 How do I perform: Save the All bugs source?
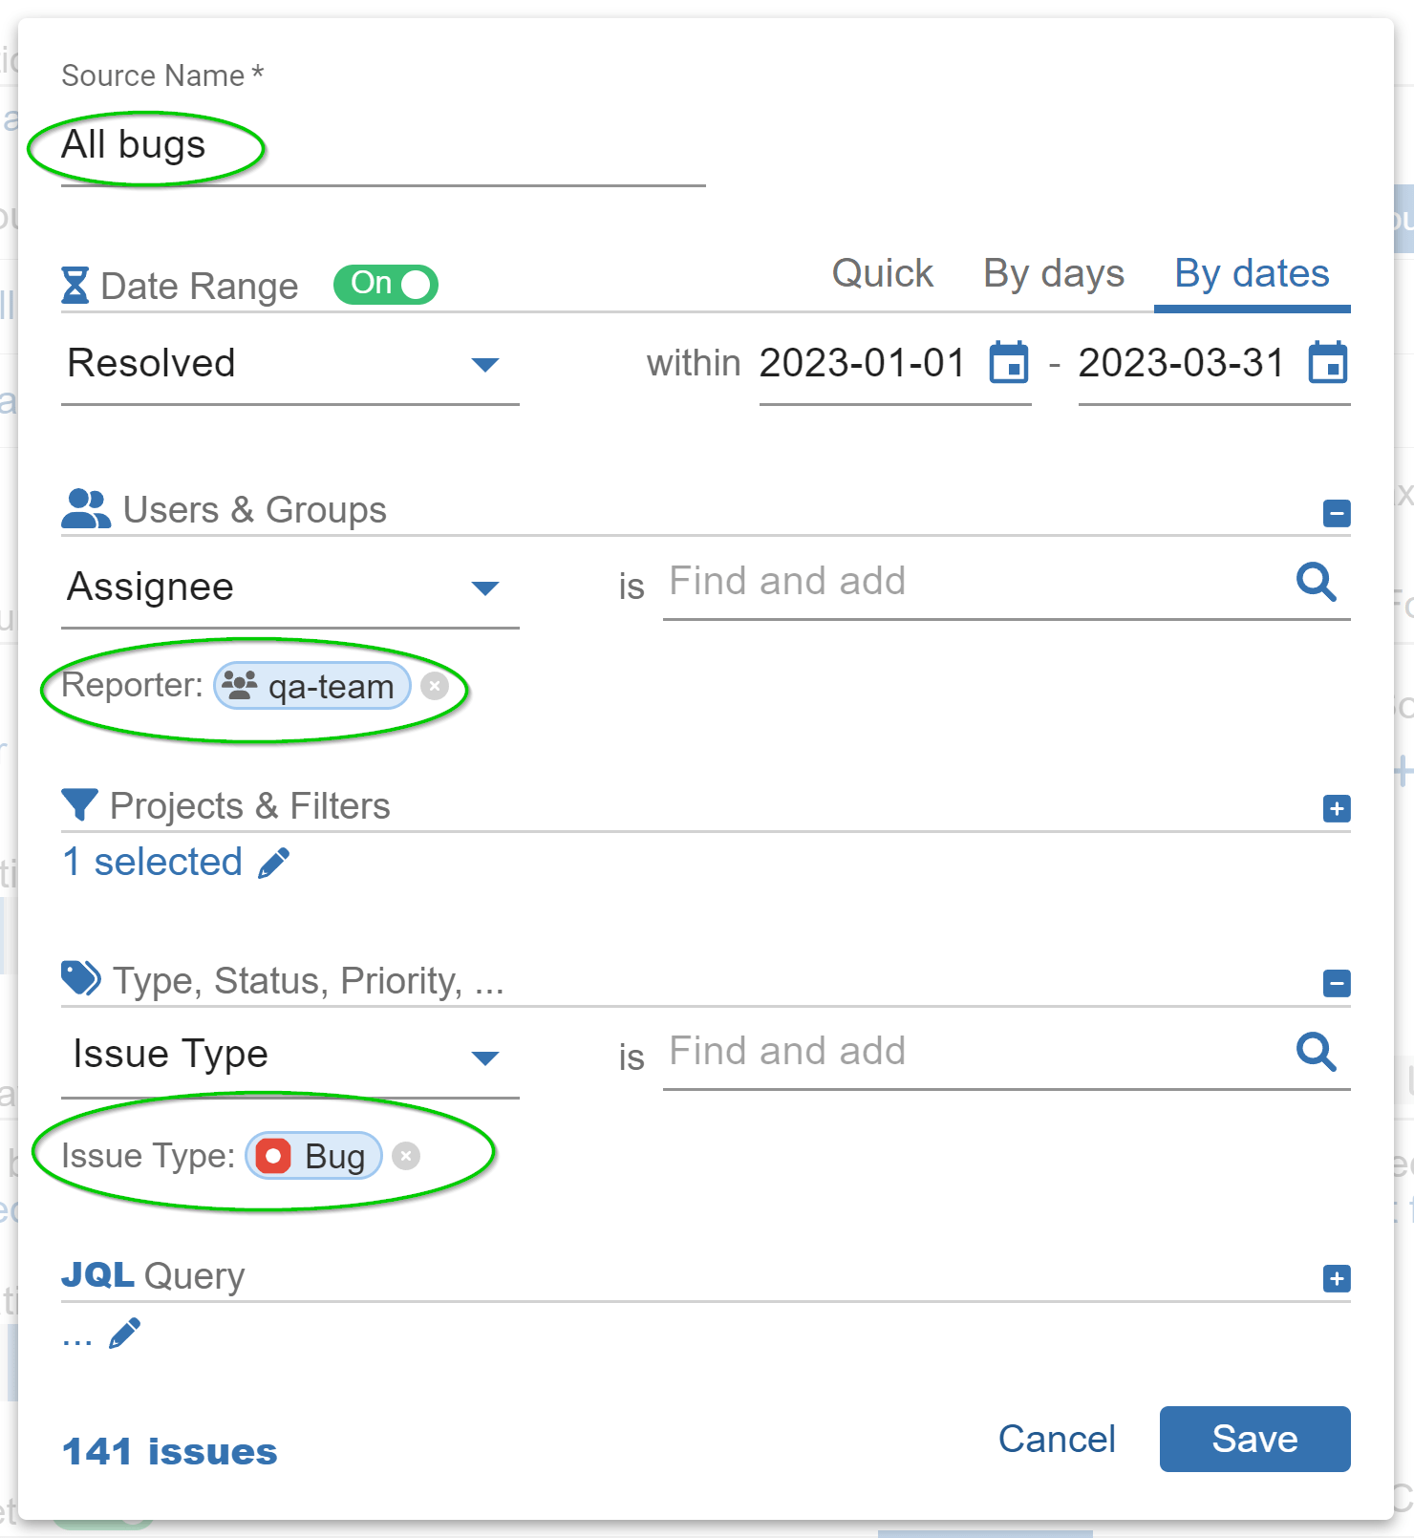click(1254, 1440)
